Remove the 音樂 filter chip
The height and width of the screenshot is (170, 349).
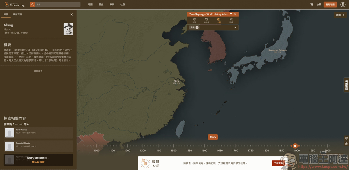tap(197, 28)
